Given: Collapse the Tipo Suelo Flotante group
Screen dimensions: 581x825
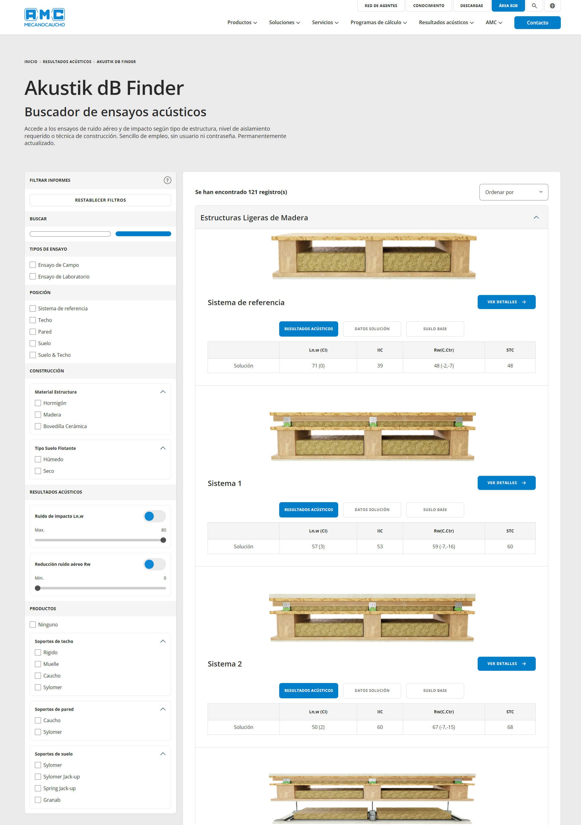Looking at the screenshot, I should point(163,448).
